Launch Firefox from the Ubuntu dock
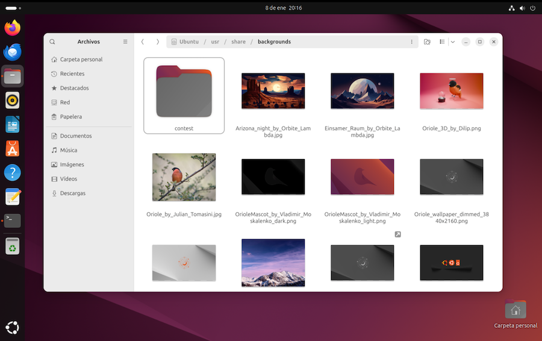The width and height of the screenshot is (542, 341). point(12,28)
